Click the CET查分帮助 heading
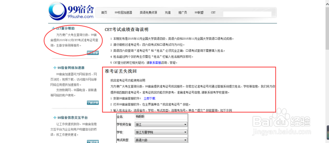This screenshot has width=329, height=143. 65,28
